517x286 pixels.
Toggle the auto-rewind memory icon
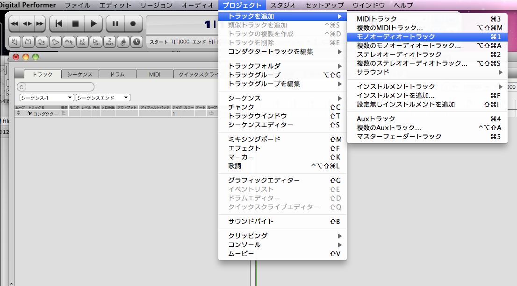(x=14, y=42)
